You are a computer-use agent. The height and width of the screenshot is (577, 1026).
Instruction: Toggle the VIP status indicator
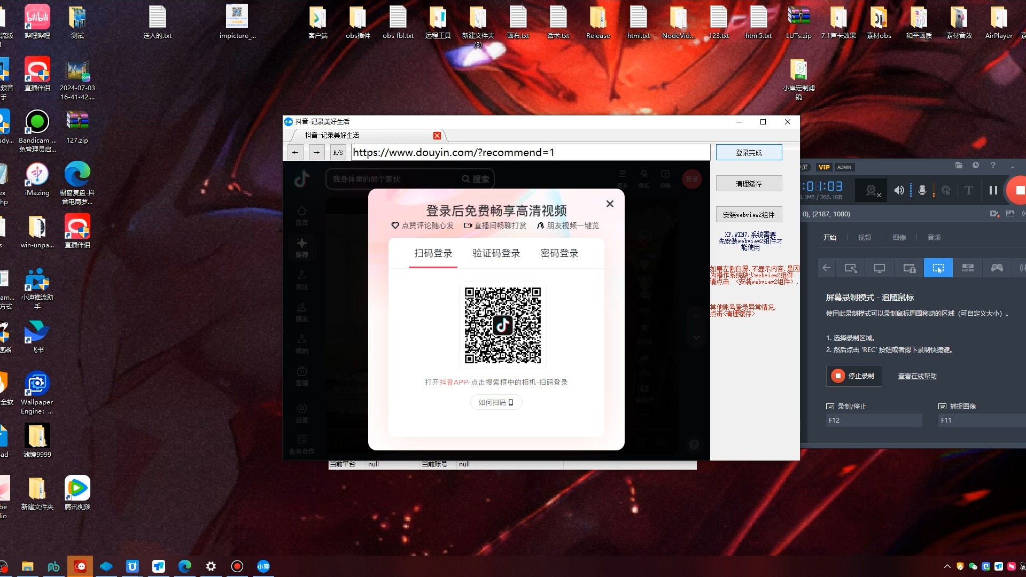(x=825, y=167)
